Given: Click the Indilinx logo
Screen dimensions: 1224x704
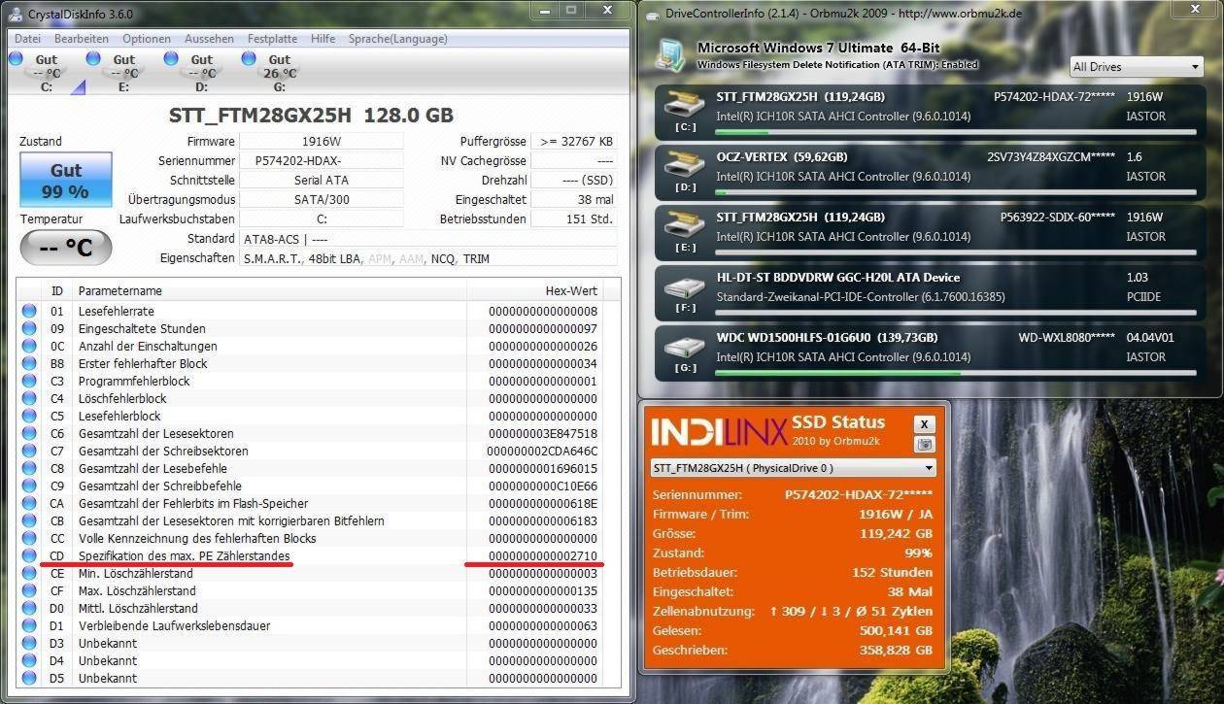Looking at the screenshot, I should tap(719, 431).
